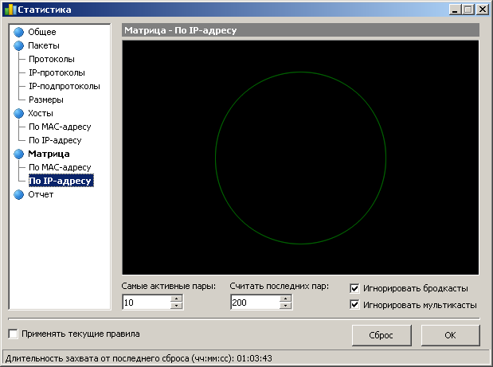
Task: Click the Сброс button
Action: [381, 335]
